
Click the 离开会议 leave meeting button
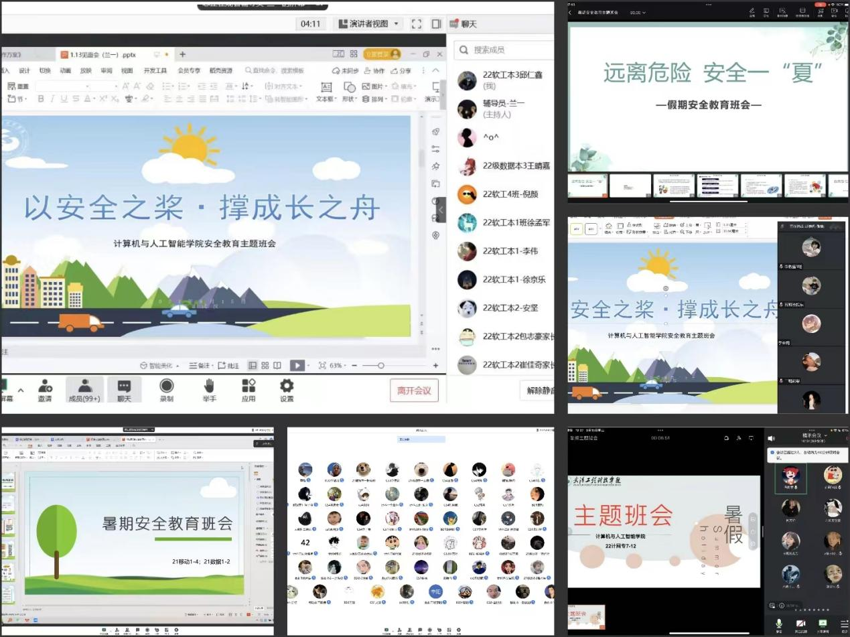(414, 391)
